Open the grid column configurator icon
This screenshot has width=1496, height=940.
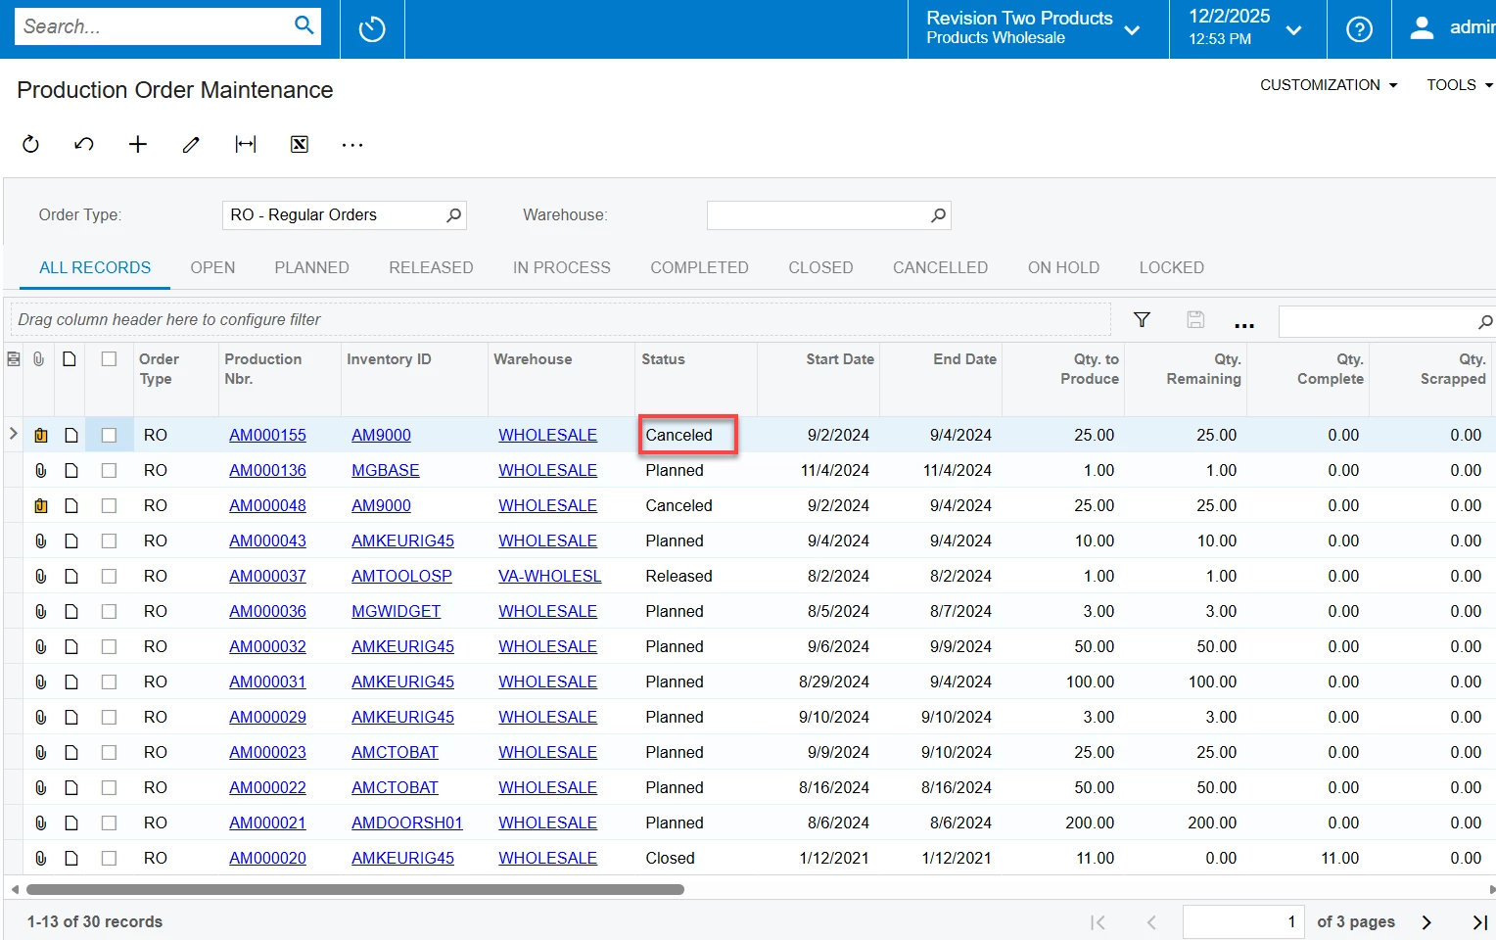point(14,359)
